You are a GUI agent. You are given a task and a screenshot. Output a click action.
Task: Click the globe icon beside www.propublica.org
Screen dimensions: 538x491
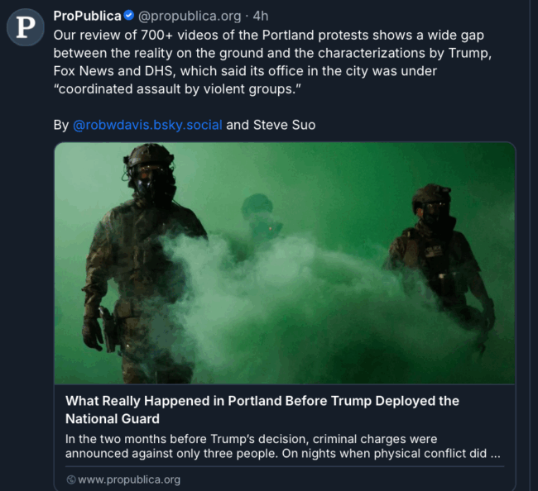point(71,479)
